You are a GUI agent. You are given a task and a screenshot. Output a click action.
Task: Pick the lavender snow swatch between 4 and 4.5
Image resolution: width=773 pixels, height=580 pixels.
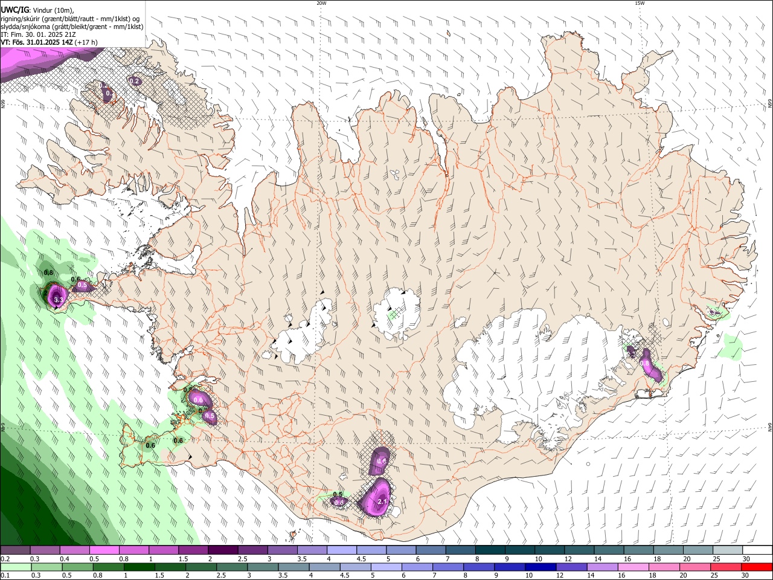[342, 550]
